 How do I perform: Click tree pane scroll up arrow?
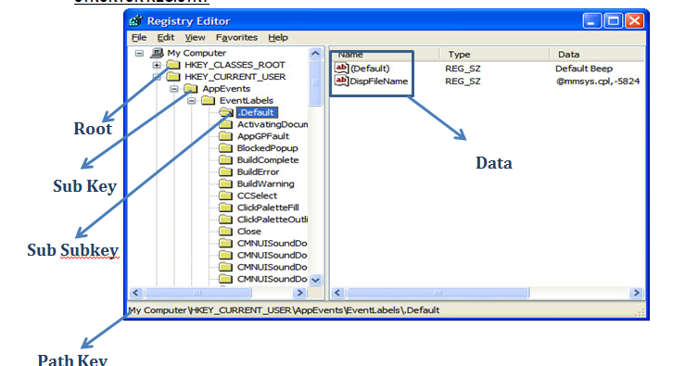pyautogui.click(x=315, y=54)
